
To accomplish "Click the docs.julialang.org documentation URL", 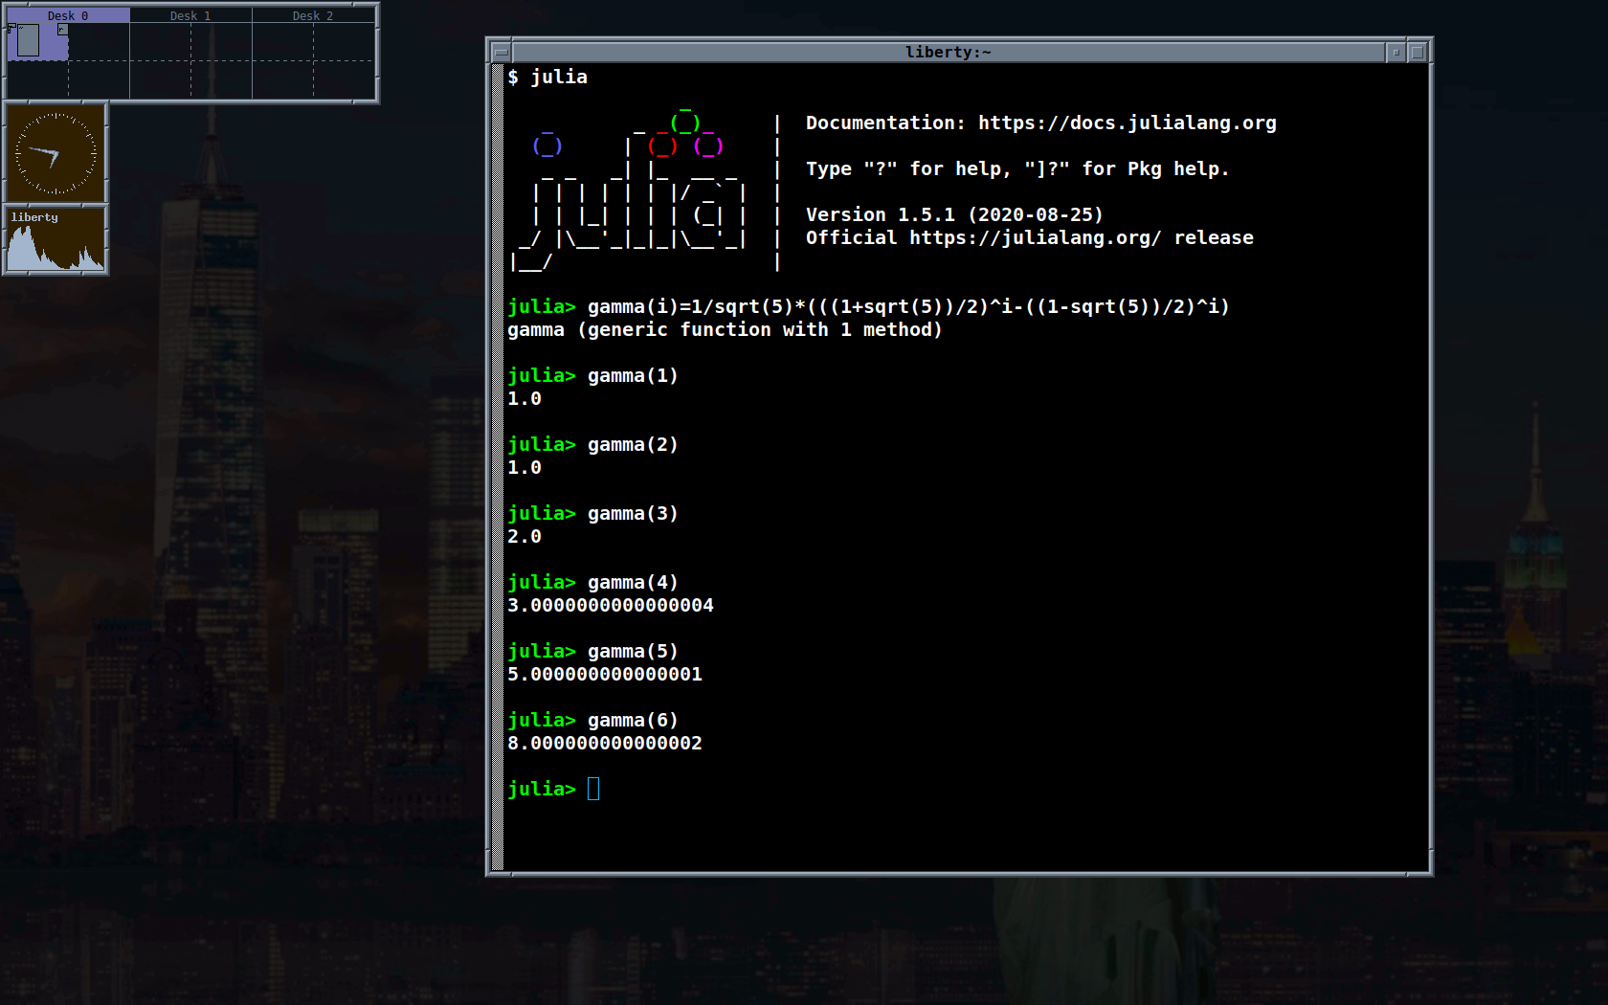I will [x=1127, y=123].
